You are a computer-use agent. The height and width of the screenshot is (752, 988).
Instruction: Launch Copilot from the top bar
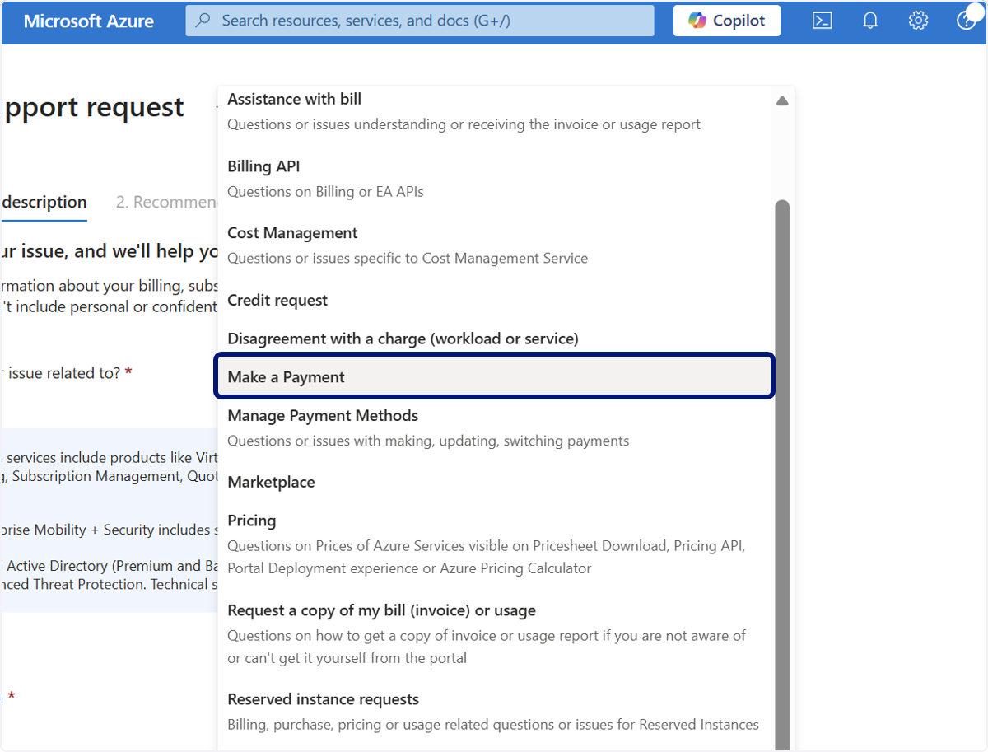(727, 21)
